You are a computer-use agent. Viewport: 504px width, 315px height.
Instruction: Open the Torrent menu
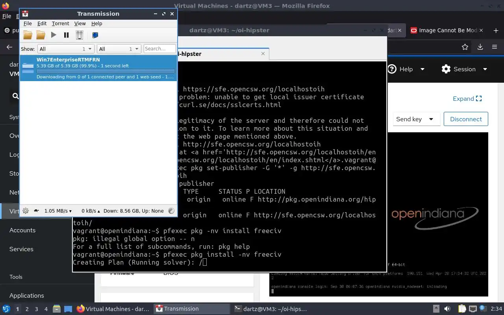tap(60, 24)
